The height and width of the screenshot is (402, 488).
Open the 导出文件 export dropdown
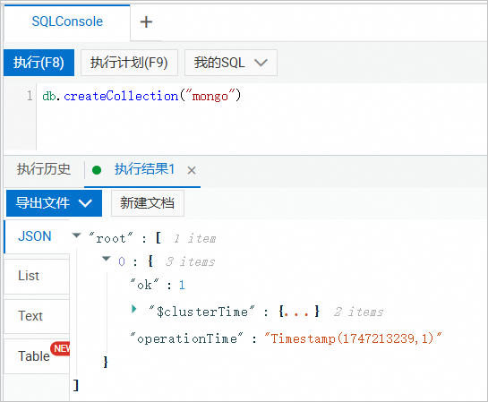54,203
